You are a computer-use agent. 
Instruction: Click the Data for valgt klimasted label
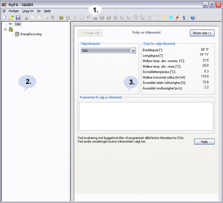[x=159, y=44]
